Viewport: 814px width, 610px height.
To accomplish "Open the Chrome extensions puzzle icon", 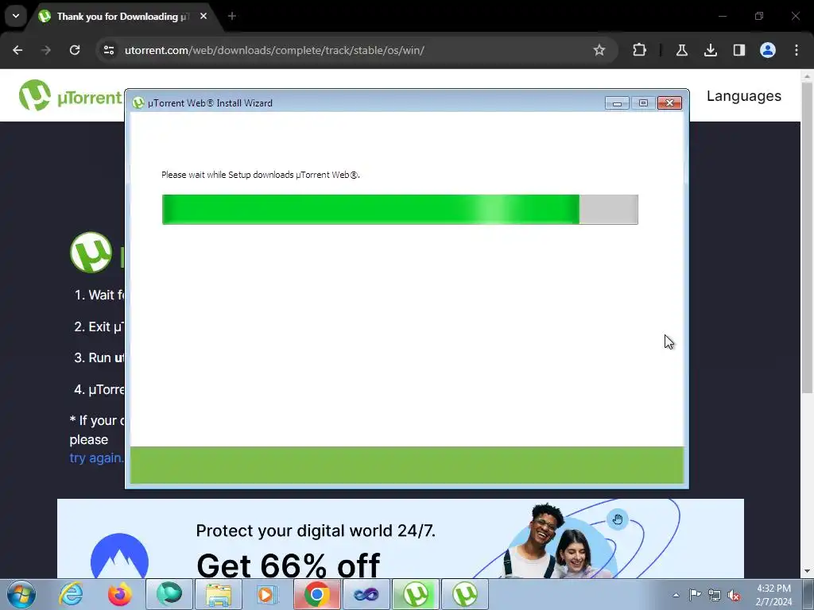I will [640, 50].
